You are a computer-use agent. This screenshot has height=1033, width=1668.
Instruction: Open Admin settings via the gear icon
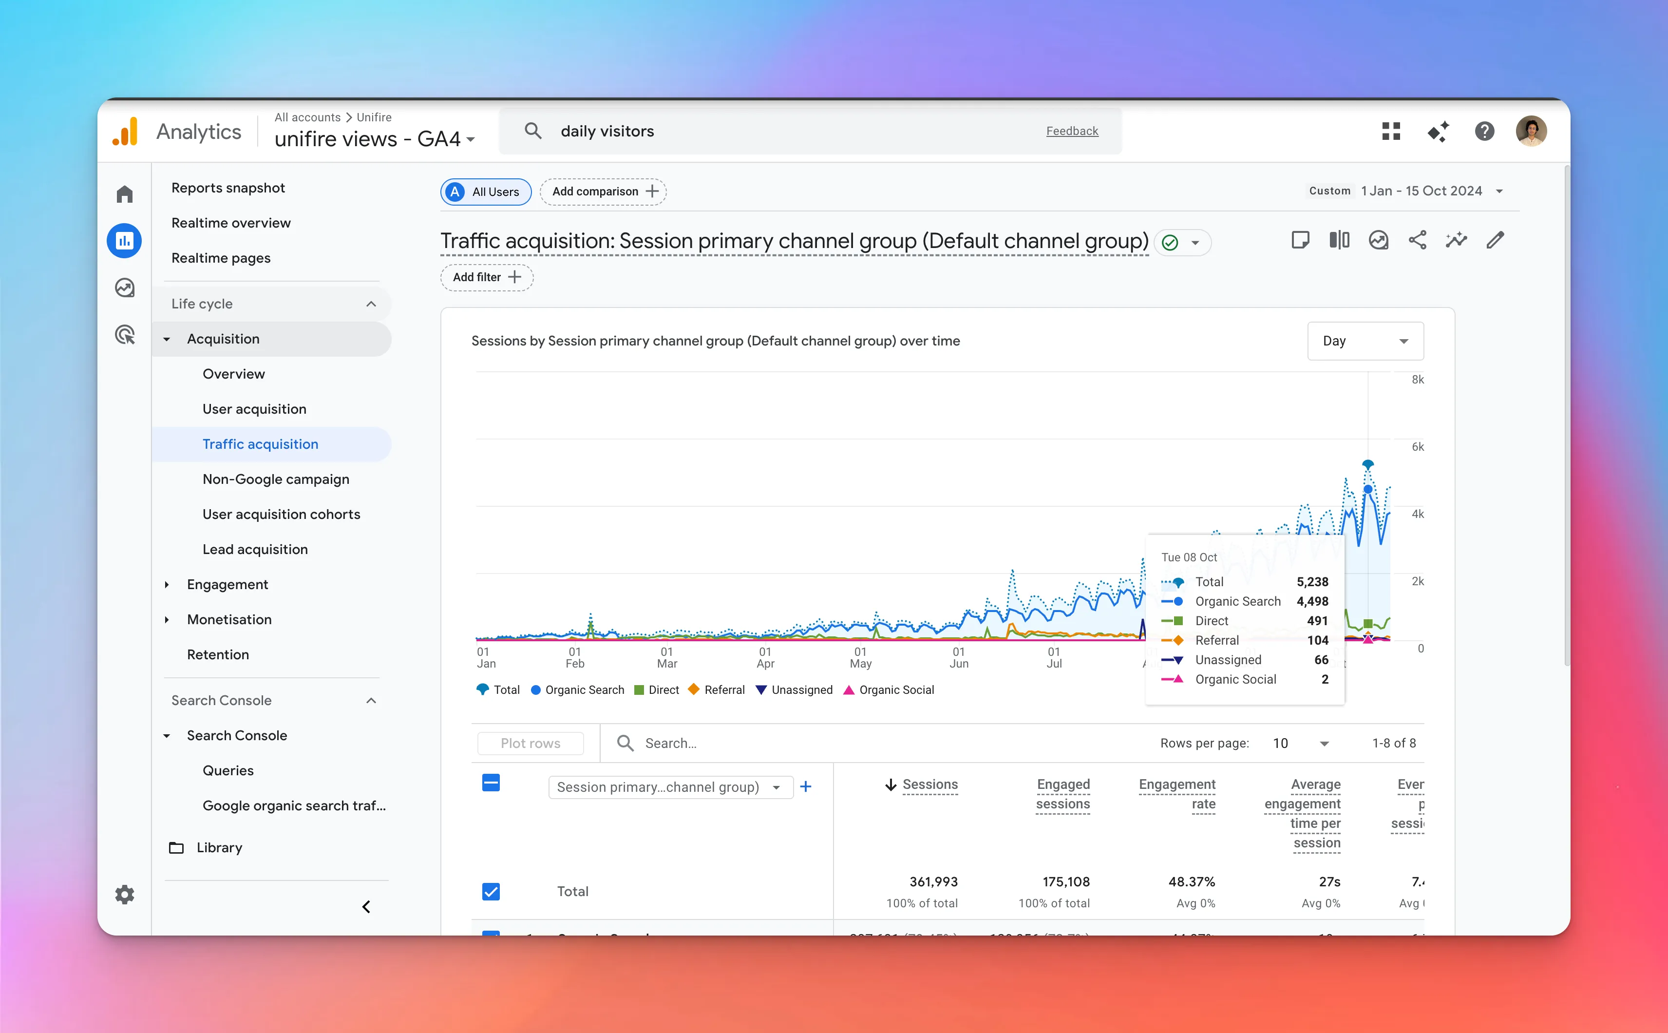pyautogui.click(x=124, y=894)
